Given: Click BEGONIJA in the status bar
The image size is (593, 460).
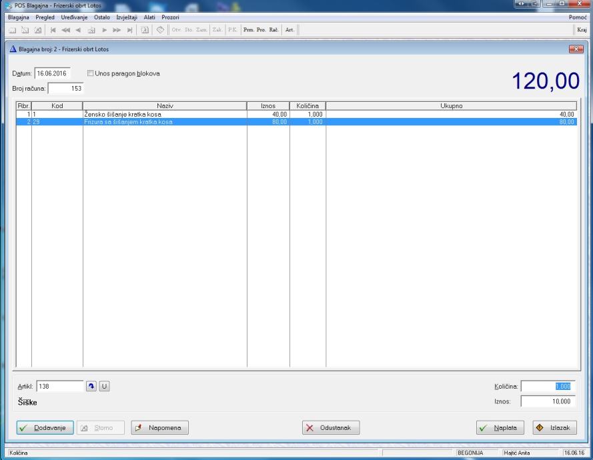Looking at the screenshot, I should click(x=470, y=453).
